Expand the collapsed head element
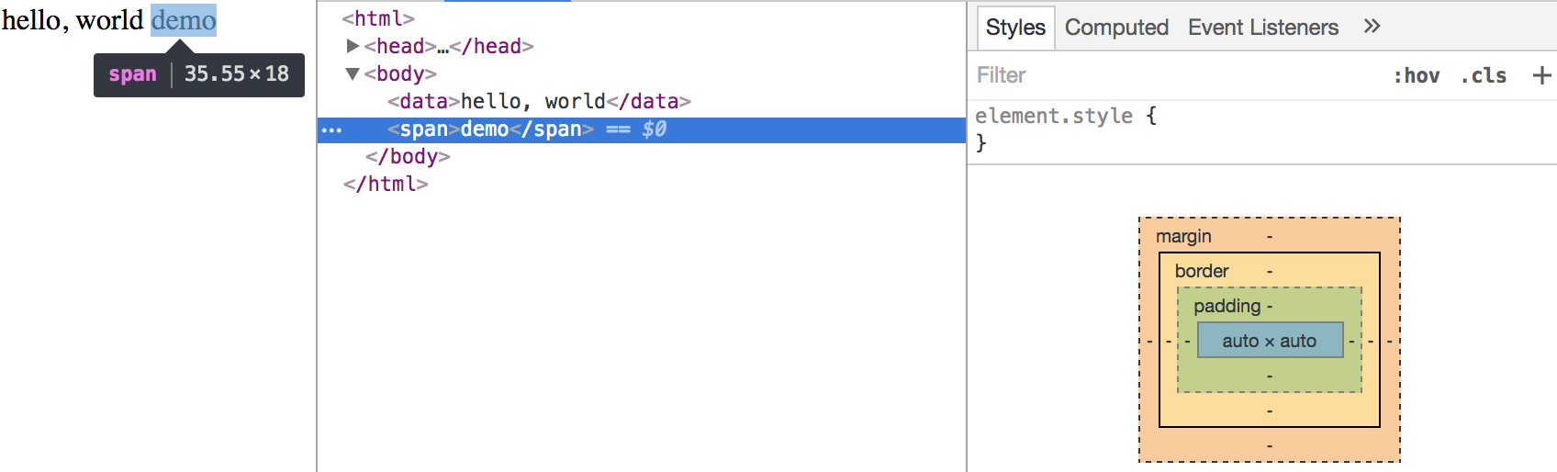This screenshot has height=472, width=1557. [353, 46]
